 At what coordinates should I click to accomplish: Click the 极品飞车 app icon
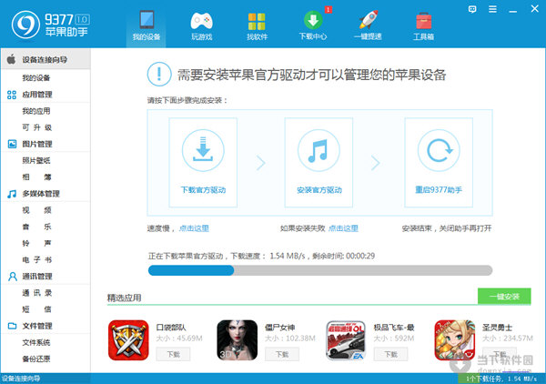point(346,340)
